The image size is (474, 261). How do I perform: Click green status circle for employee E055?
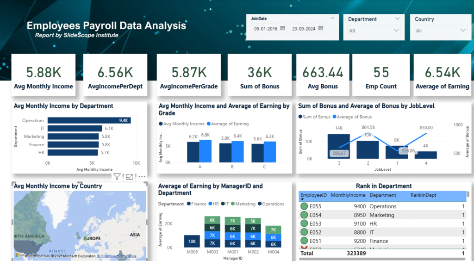pyautogui.click(x=304, y=206)
